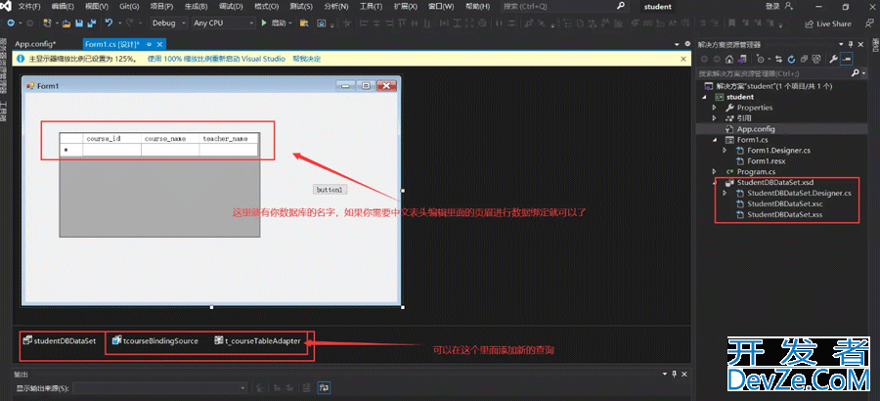Open the Any CPU platform dropdown
The width and height of the screenshot is (880, 401).
[223, 23]
